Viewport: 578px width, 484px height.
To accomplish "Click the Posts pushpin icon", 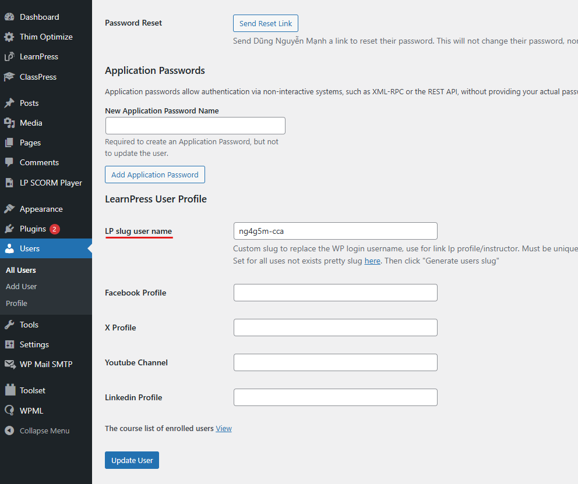I will click(9, 103).
